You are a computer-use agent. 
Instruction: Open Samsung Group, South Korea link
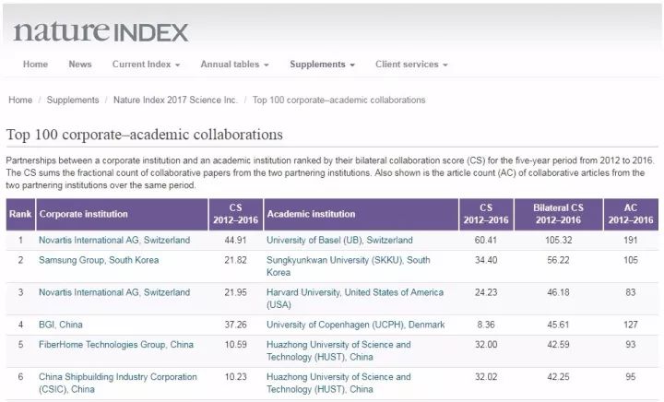point(99,260)
